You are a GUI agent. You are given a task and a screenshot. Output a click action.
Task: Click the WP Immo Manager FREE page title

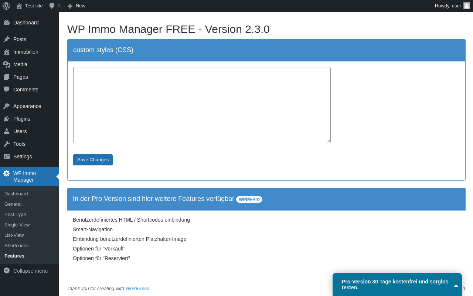coord(169,29)
